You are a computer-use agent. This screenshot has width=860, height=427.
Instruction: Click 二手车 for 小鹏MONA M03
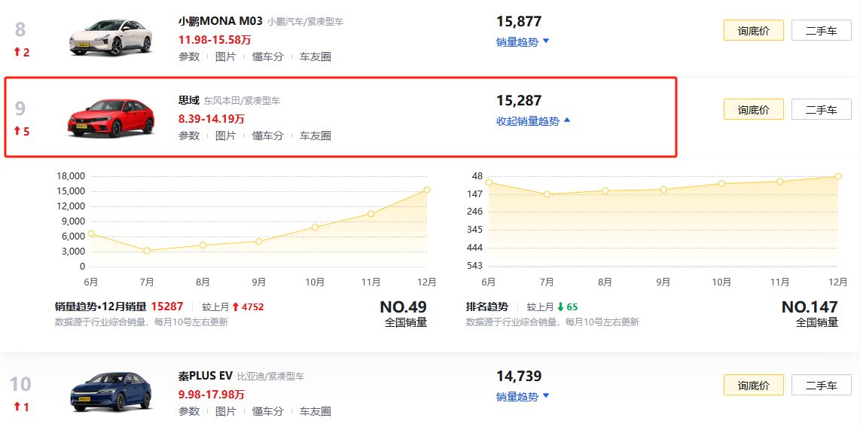coord(821,31)
